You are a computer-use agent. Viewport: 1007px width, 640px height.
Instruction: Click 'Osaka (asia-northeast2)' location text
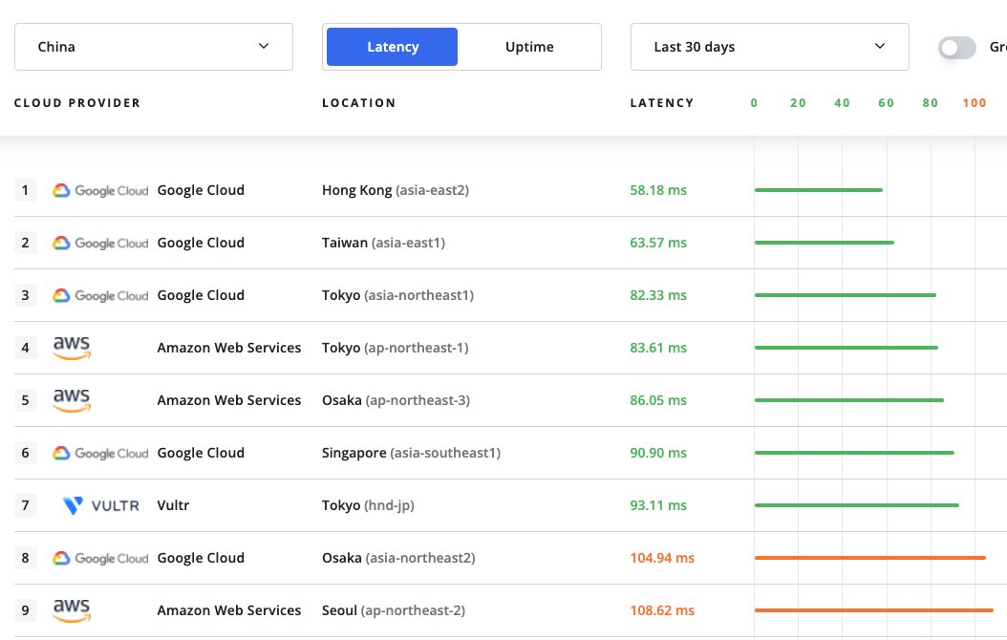(398, 558)
